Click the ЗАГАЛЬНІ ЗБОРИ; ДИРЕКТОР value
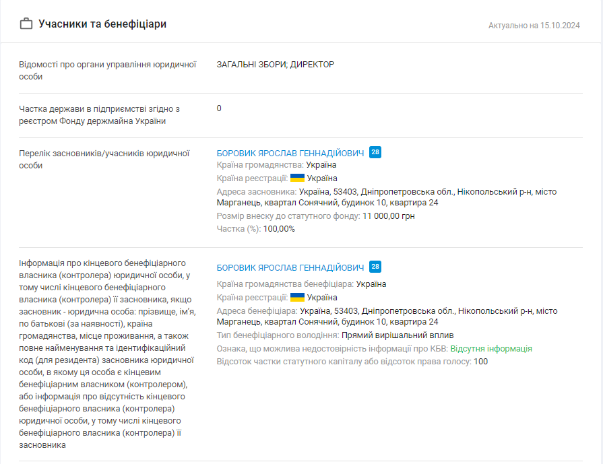 [x=276, y=65]
